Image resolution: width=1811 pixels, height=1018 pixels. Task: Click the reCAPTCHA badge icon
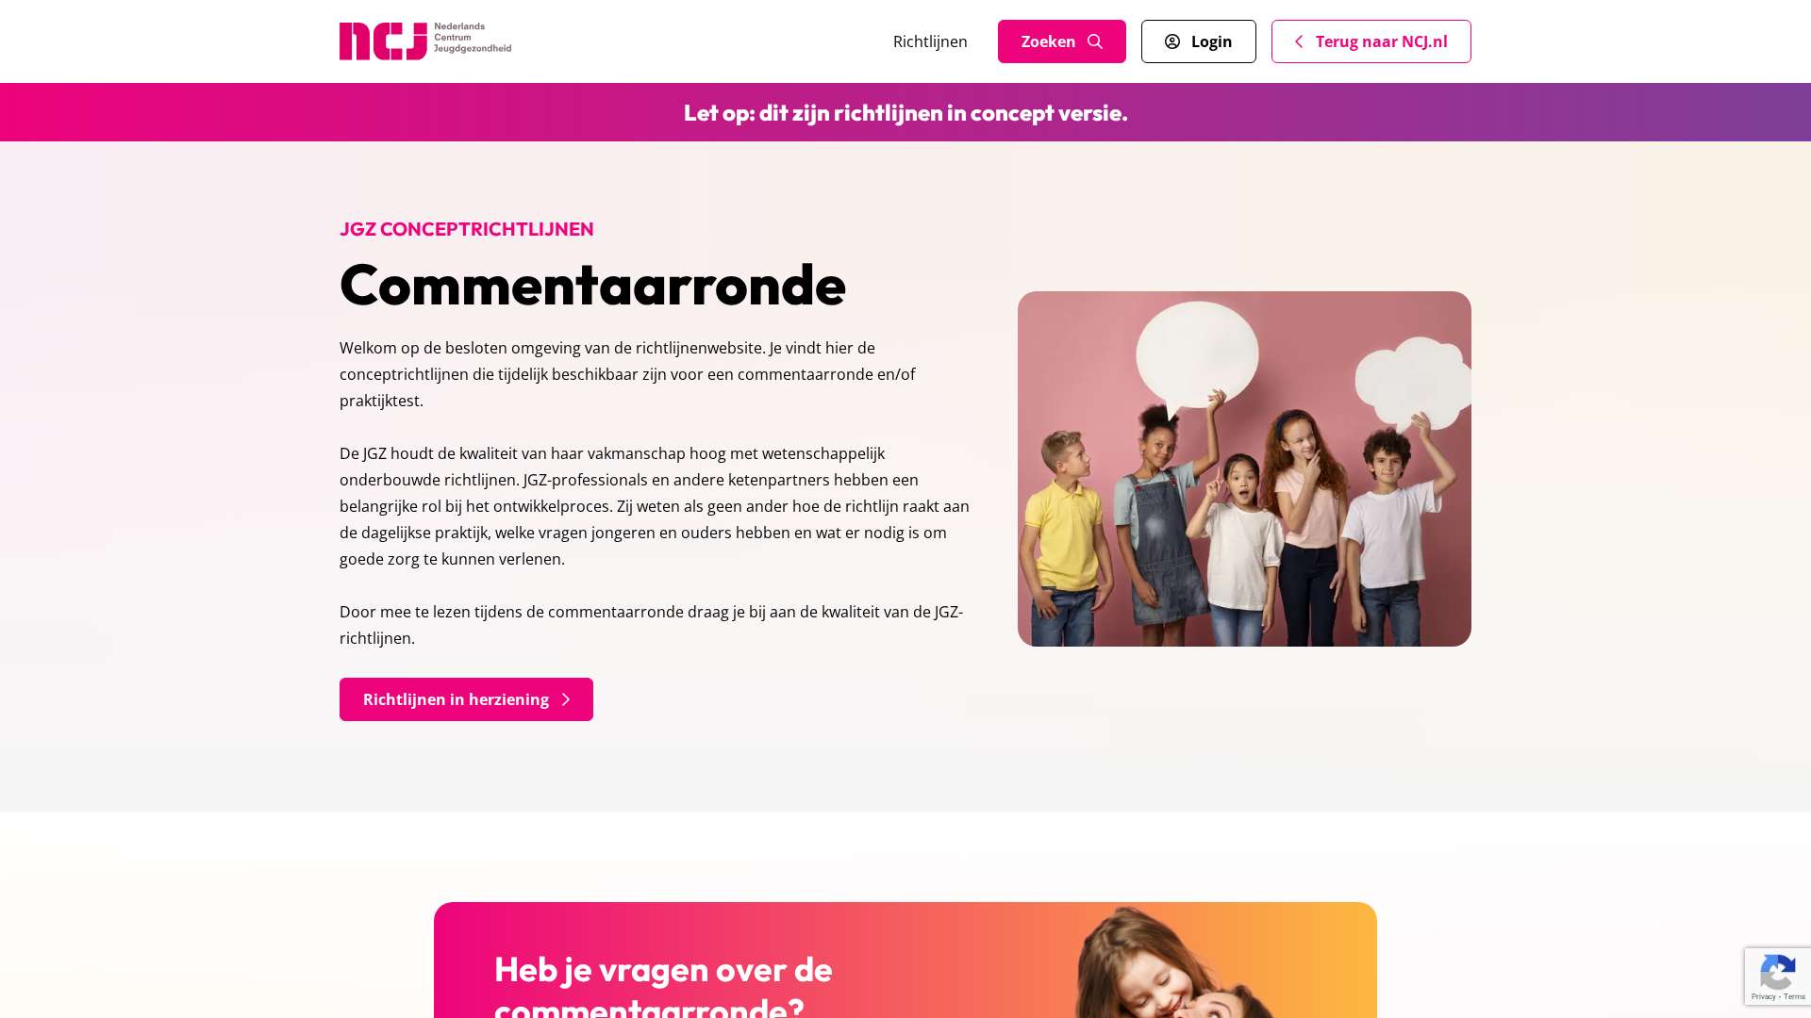(x=1778, y=973)
